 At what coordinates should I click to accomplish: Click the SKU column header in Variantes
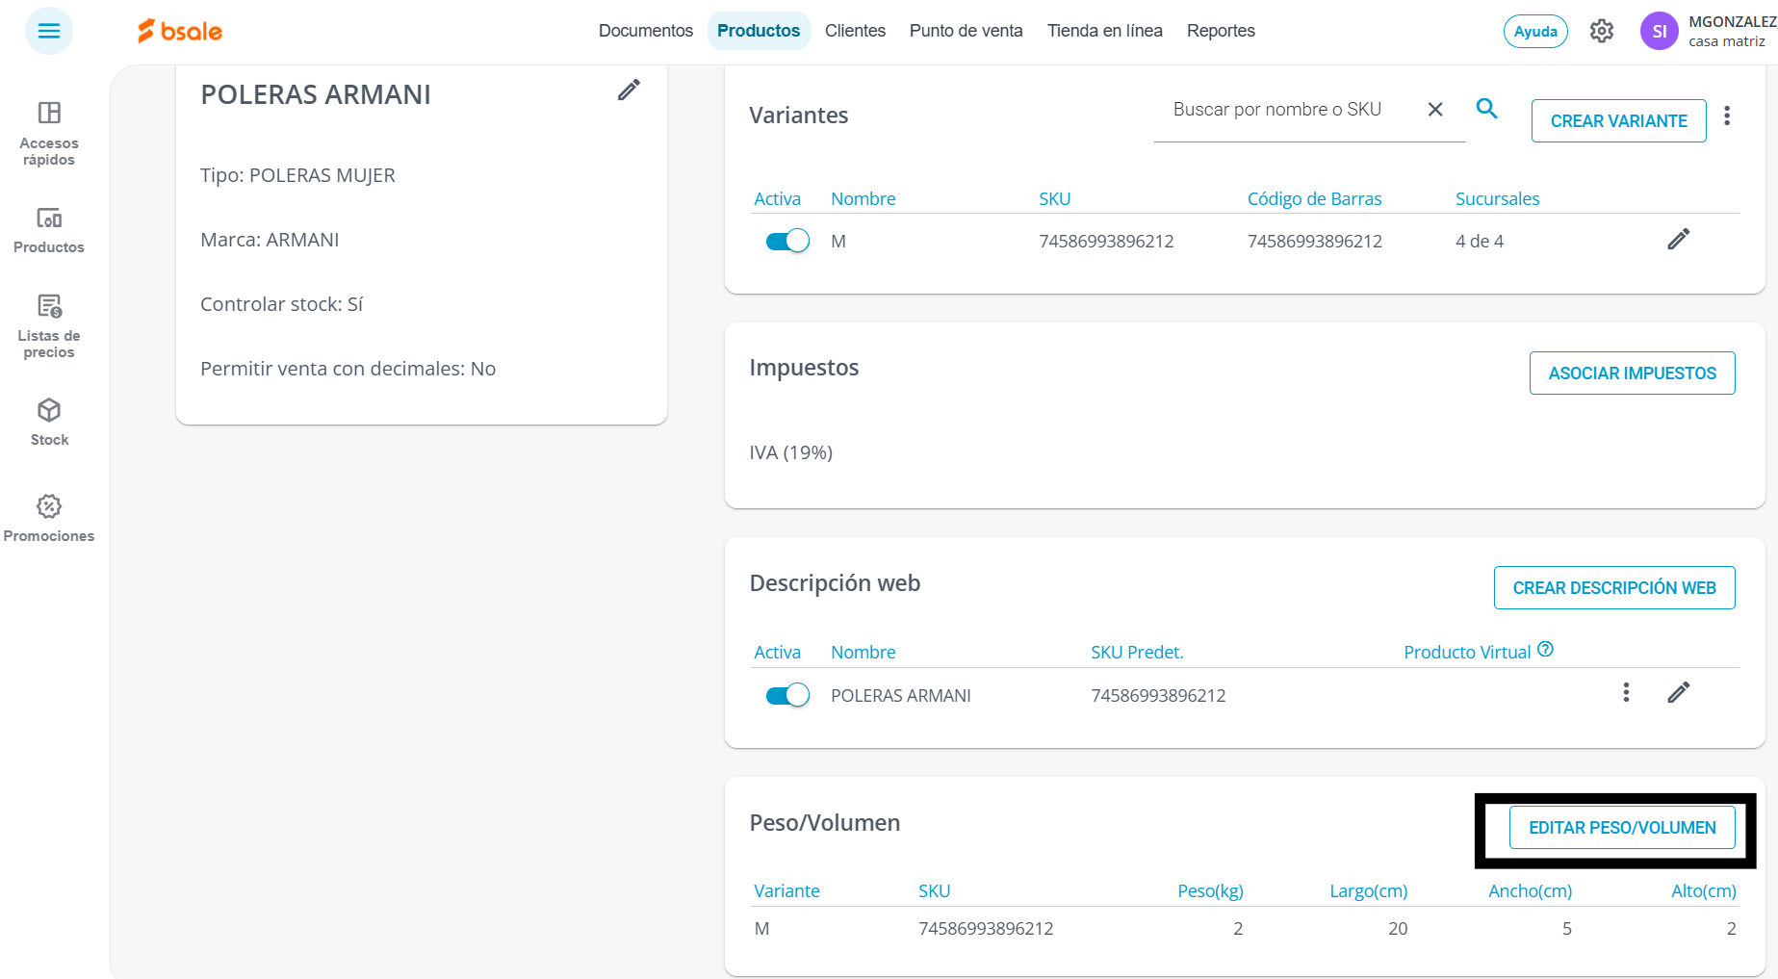pos(1055,199)
